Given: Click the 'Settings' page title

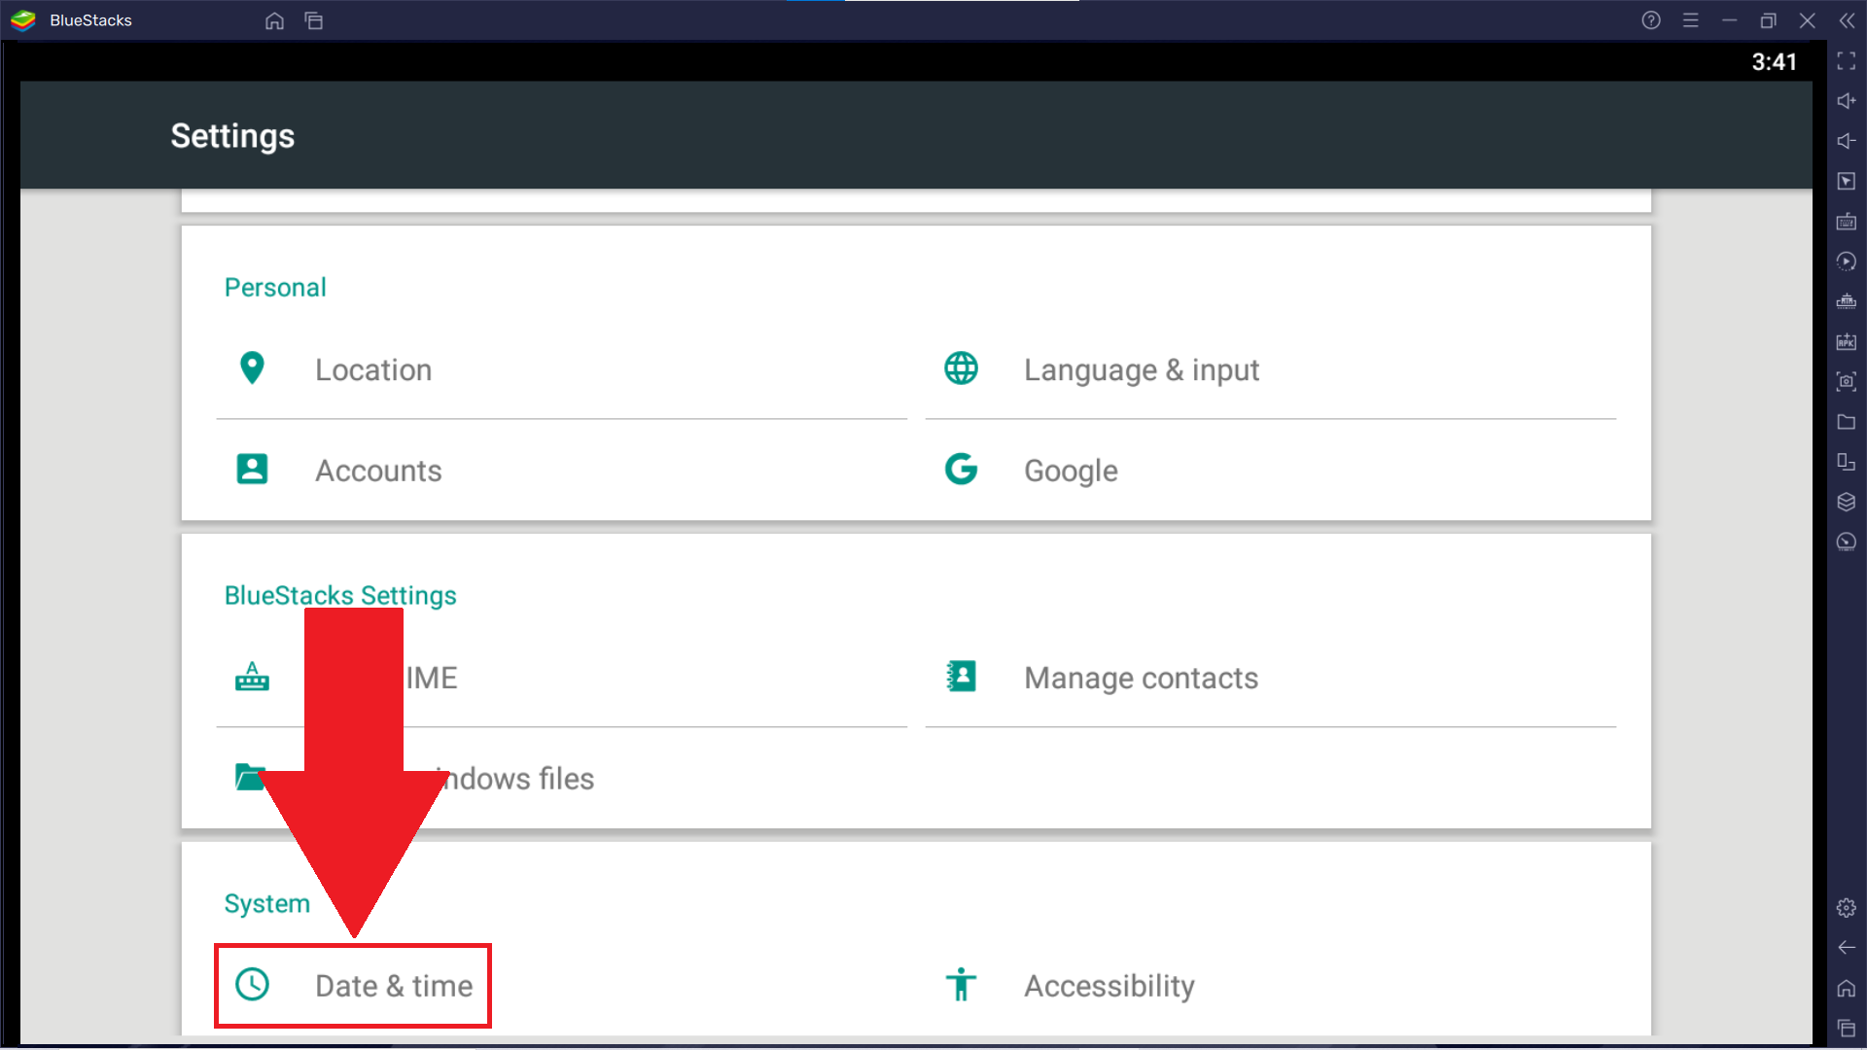Looking at the screenshot, I should pyautogui.click(x=232, y=136).
